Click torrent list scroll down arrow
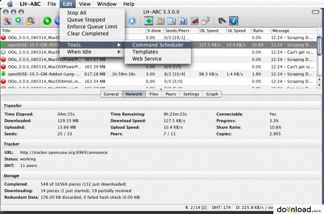Image resolution: width=324 pixels, height=214 pixels. [319, 84]
